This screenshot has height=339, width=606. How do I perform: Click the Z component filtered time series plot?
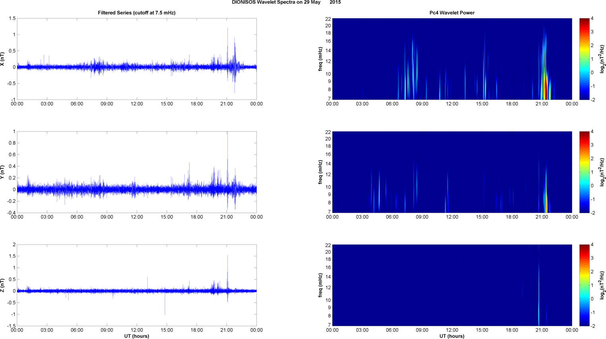tap(137, 285)
